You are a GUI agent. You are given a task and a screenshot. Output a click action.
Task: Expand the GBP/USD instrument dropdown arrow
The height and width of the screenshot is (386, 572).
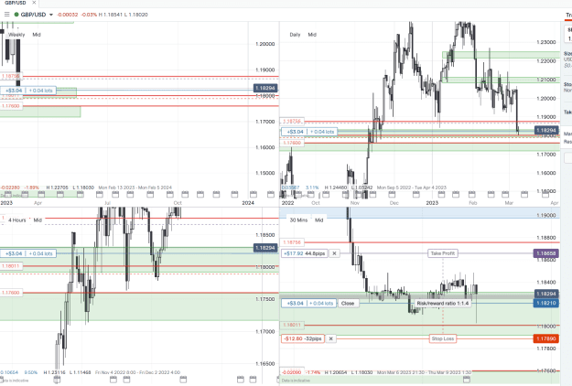pos(51,15)
